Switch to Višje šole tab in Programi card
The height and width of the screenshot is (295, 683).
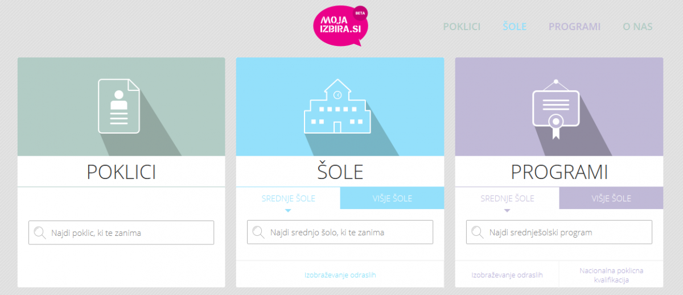pyautogui.click(x=611, y=198)
